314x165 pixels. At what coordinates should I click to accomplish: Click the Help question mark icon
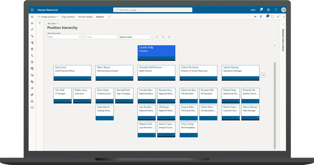[x=276, y=10]
